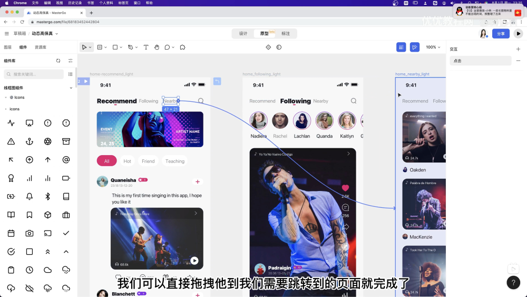Remove the 点击 interaction with minus
Image resolution: width=527 pixels, height=297 pixels.
coord(518,61)
